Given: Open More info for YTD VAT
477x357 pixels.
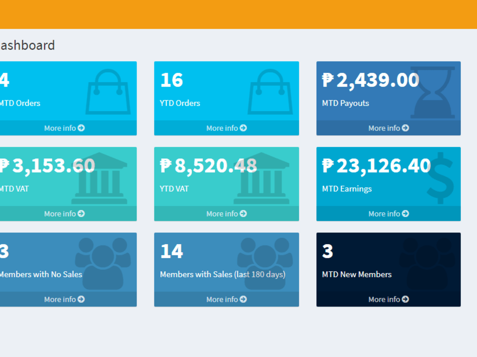Looking at the screenshot, I should click(x=226, y=214).
